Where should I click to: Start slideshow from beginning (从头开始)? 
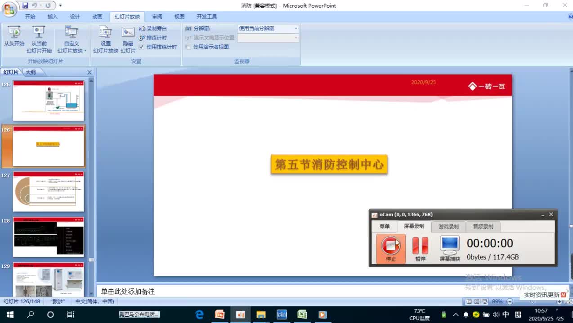pos(14,36)
